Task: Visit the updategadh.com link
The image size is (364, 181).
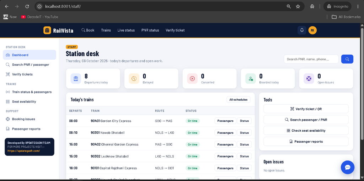Action: tap(24, 150)
